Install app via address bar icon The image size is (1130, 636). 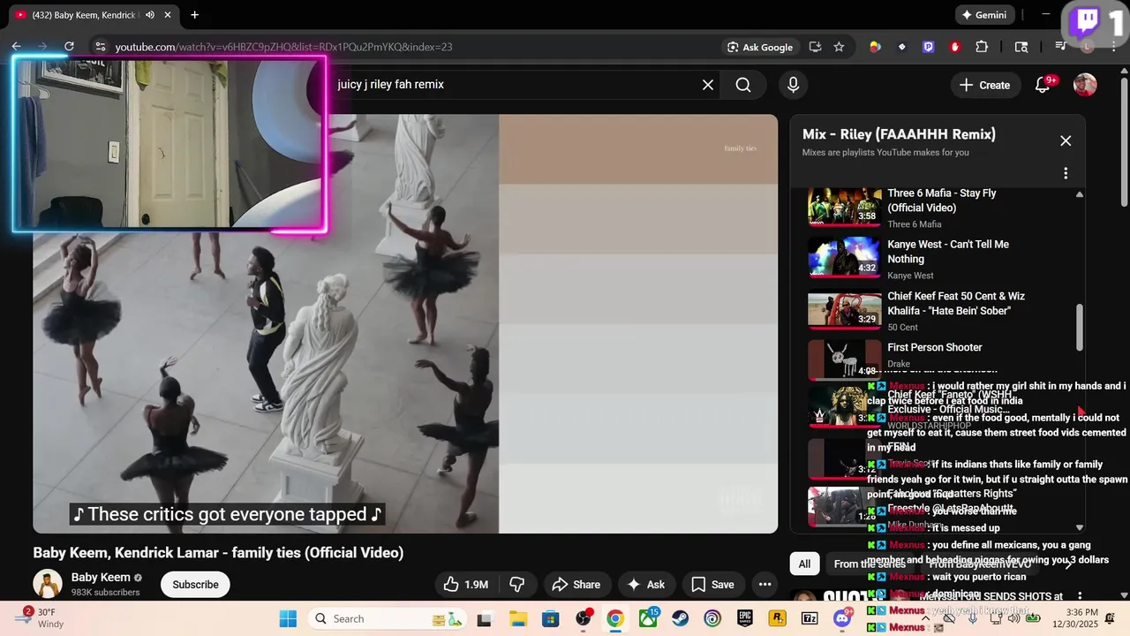[815, 47]
